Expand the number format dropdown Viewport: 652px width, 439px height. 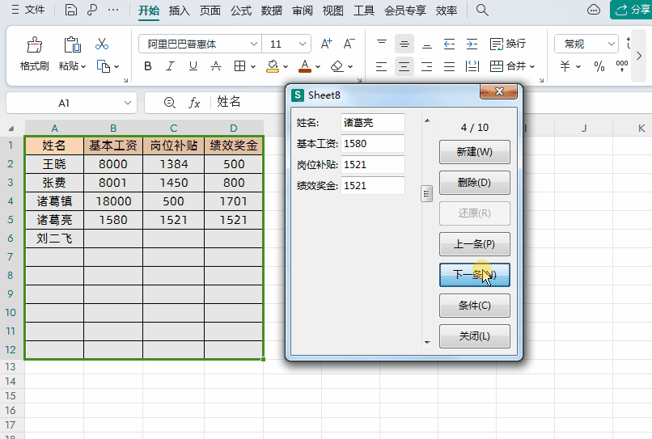tap(611, 44)
